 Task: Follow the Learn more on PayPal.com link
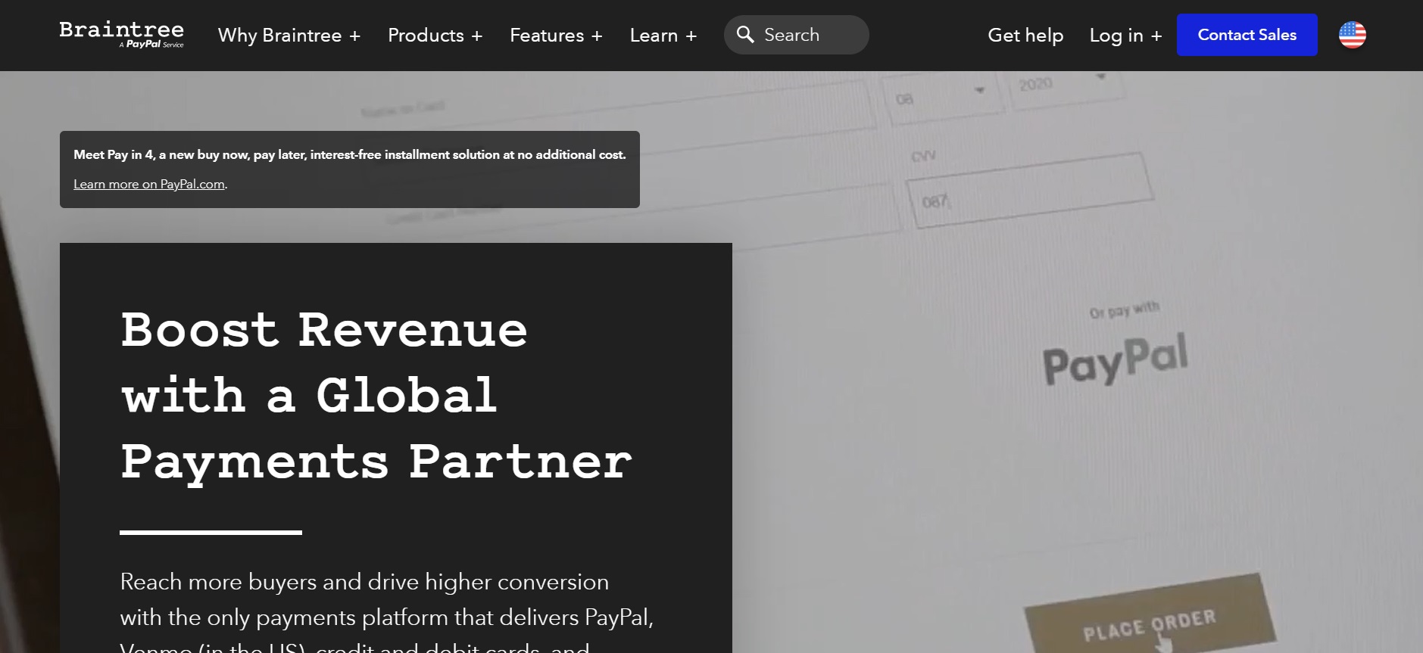click(x=149, y=184)
